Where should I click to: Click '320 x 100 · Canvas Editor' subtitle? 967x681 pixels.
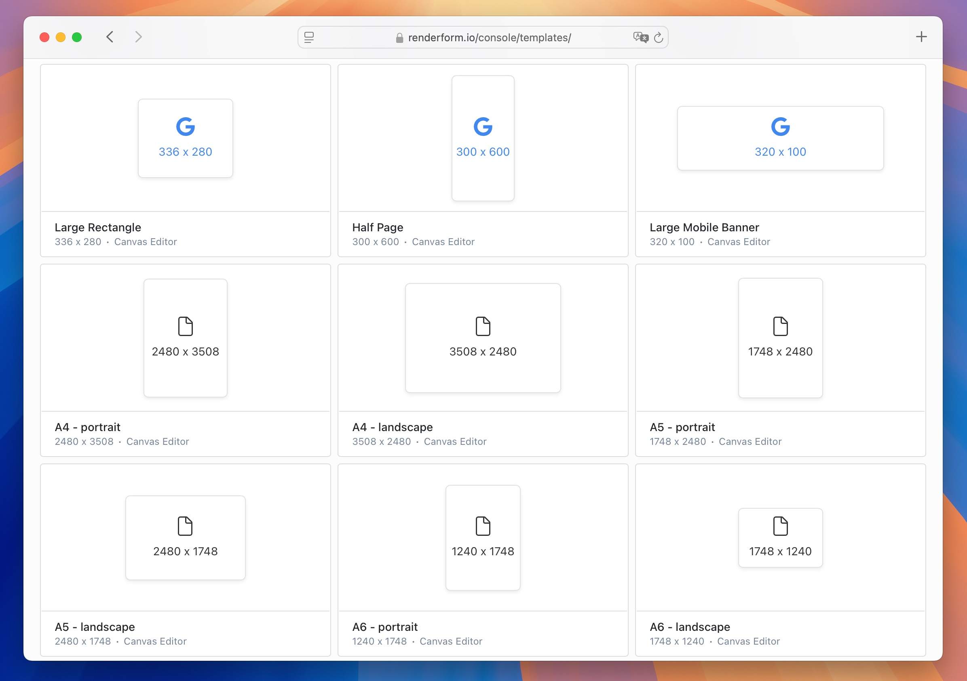[709, 242]
